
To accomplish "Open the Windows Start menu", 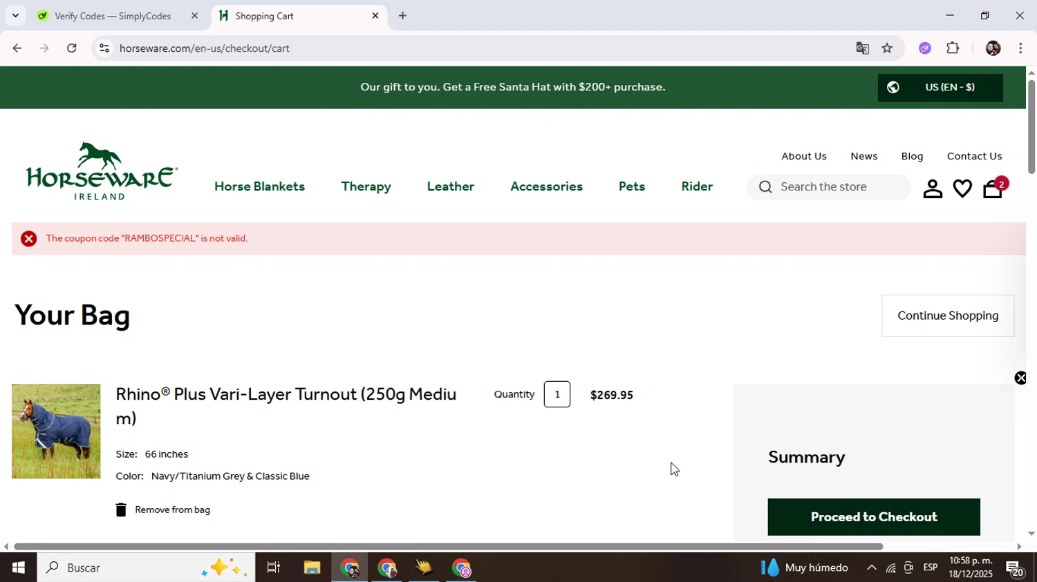I will (19, 568).
